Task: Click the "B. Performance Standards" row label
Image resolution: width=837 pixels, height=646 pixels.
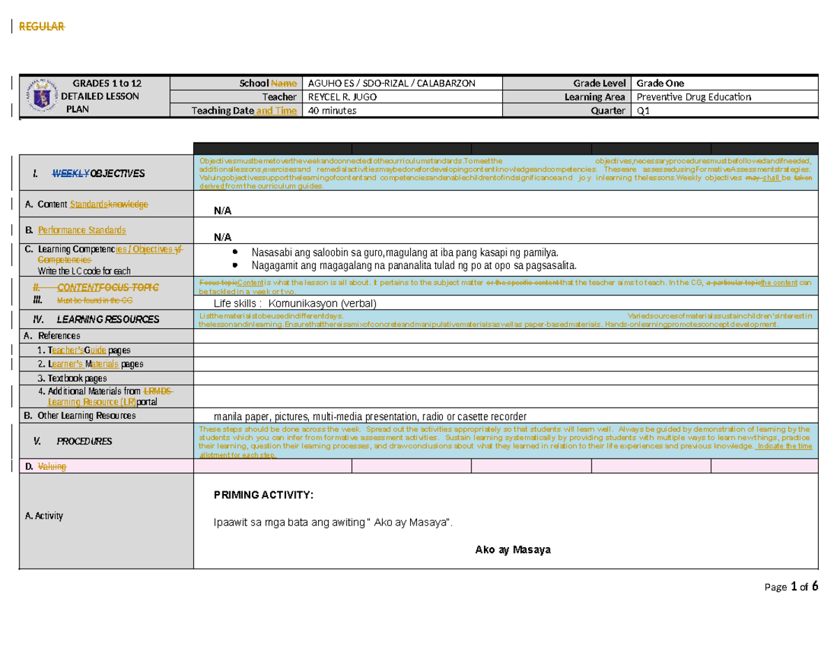Action: 75,230
